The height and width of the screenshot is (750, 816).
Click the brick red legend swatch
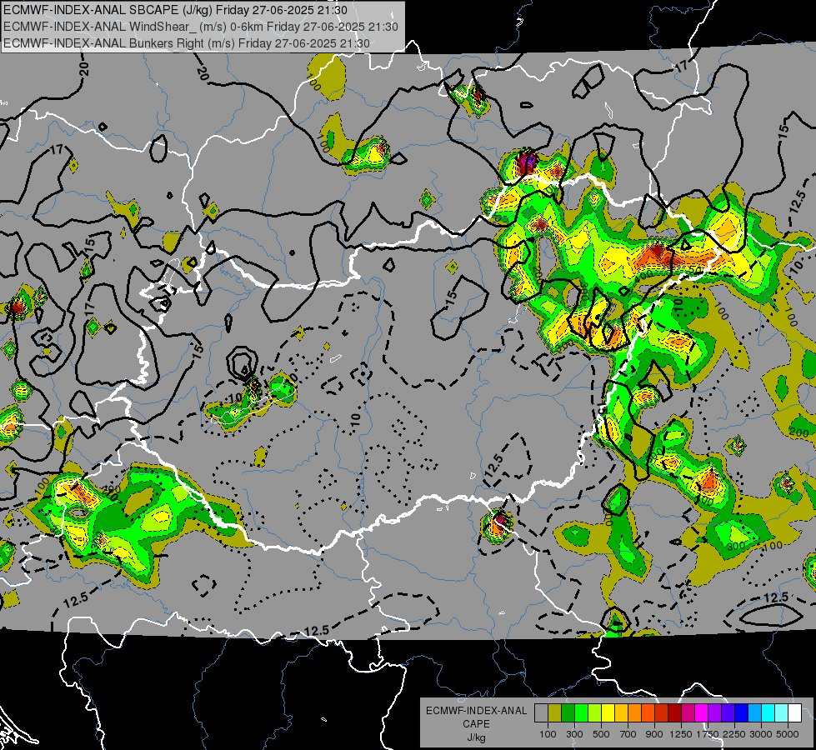(662, 713)
